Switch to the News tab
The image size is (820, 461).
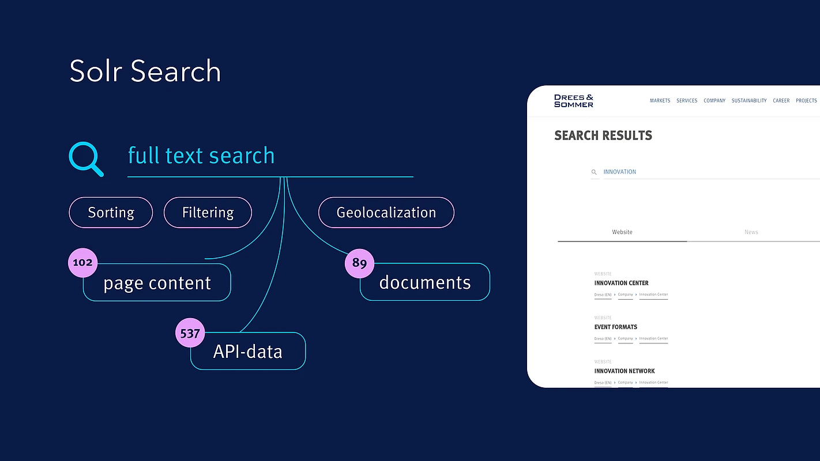751,232
